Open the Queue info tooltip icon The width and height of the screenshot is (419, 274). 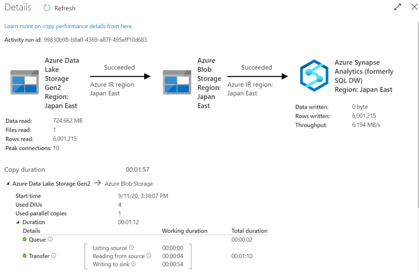pos(50,239)
